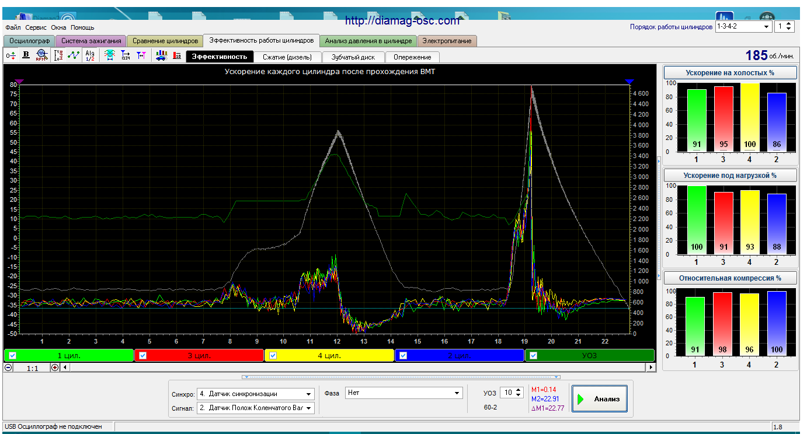Switch to the Осциллограф tab

coord(29,41)
